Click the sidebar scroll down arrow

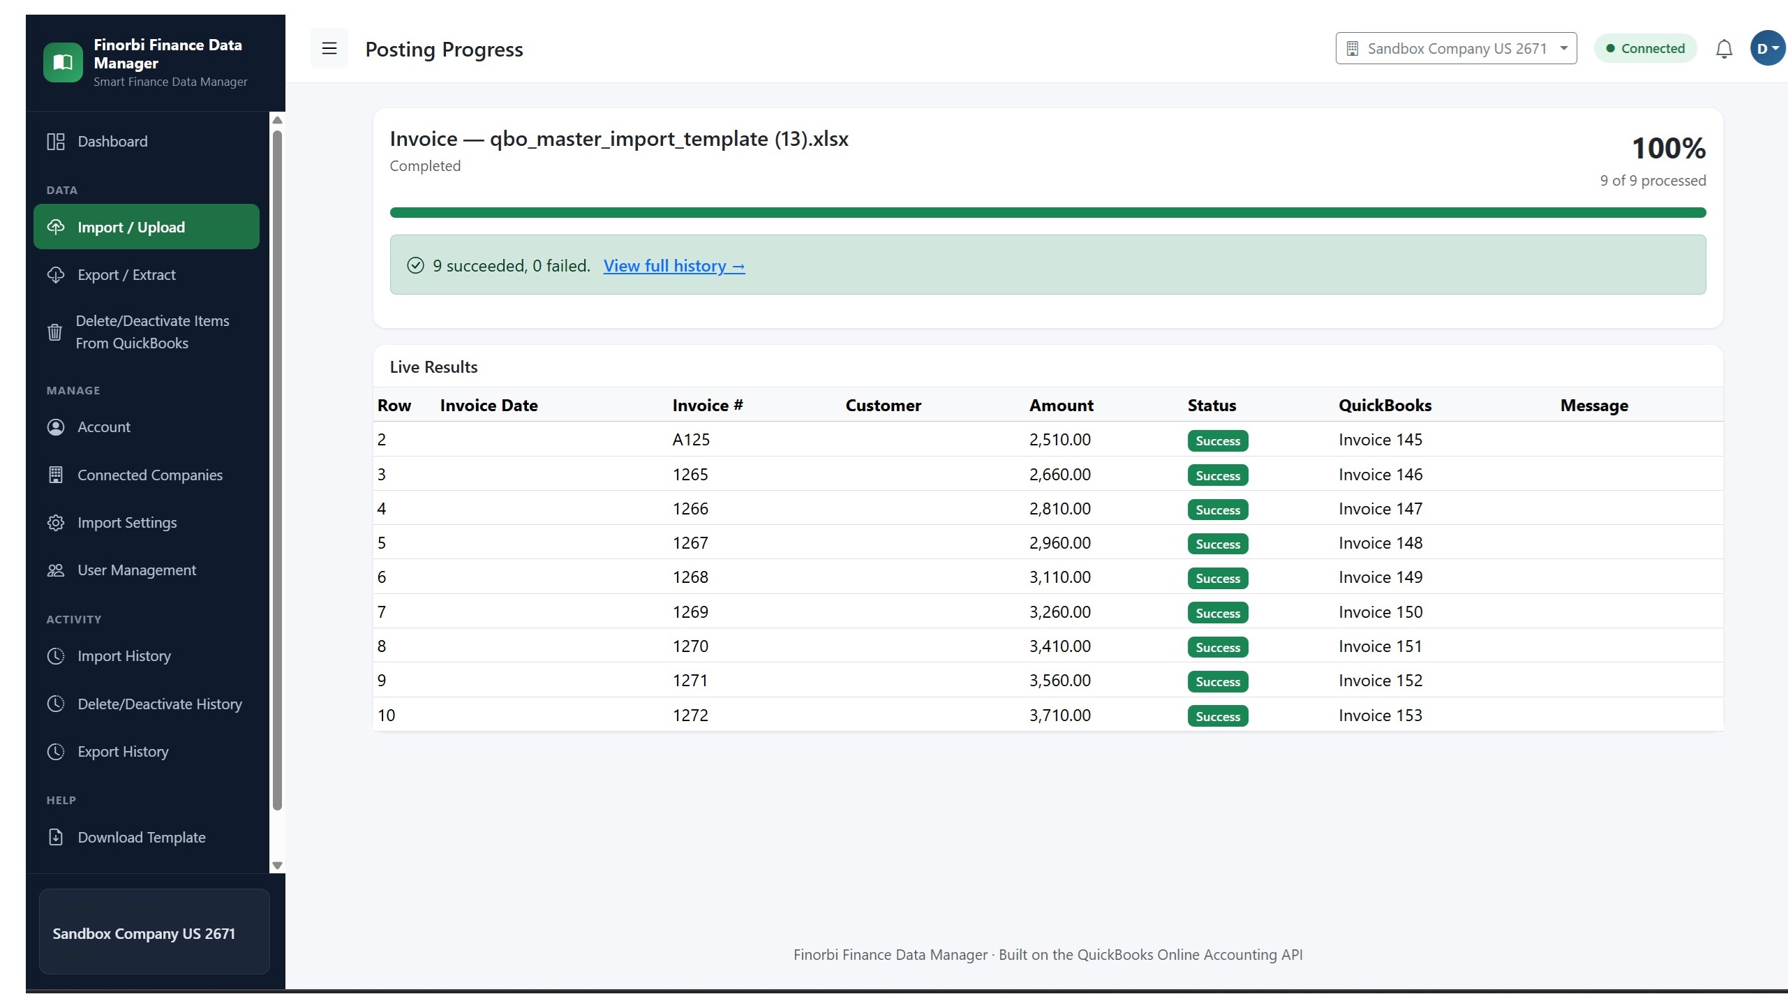277,866
